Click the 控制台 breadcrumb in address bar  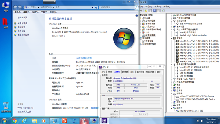click(34, 7)
